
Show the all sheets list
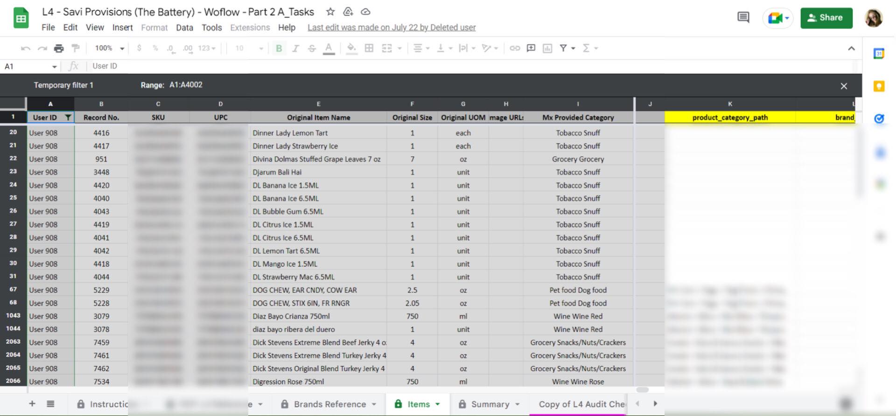tap(50, 404)
